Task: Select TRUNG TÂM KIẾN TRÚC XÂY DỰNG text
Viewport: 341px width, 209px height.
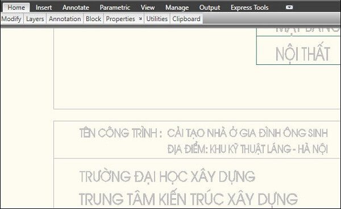Action: (x=188, y=199)
